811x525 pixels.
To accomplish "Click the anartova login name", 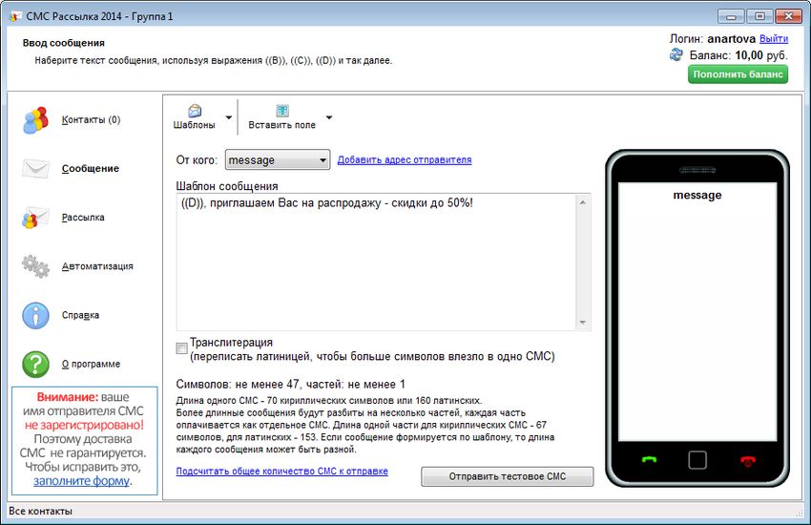I will click(x=732, y=39).
